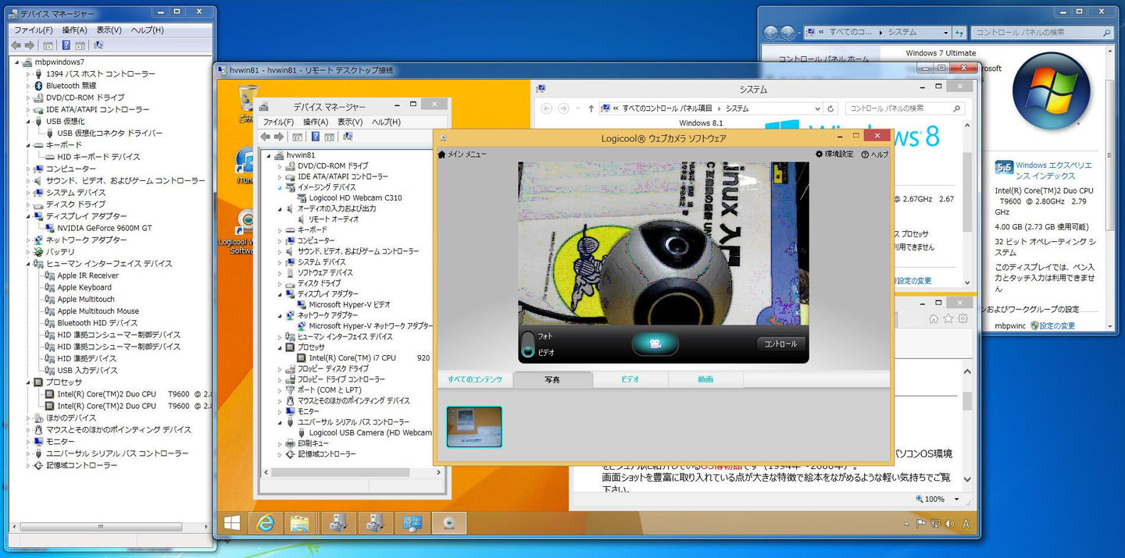
Task: Click IE favorites star icon
Action: pyautogui.click(x=948, y=318)
